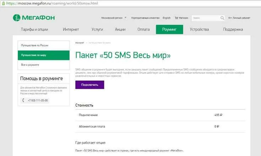Image resolution: width=261 pixels, height=156 pixels.
Task: Click the Абонентская плата row label
Action: 92,127
